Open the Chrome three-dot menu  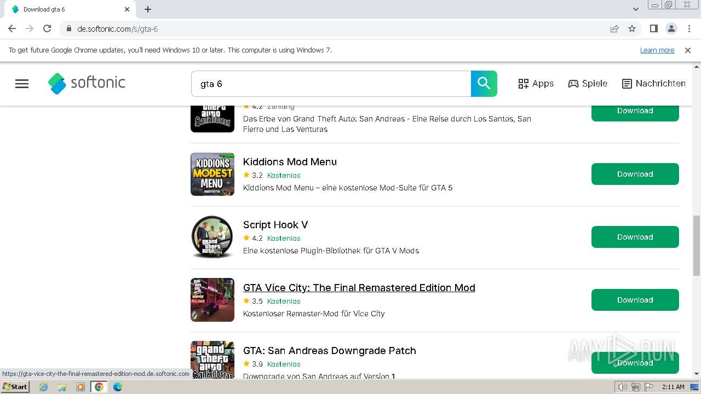coord(688,28)
